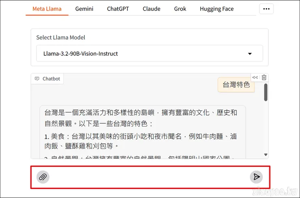300x198 pixels.
Task: Select the ChatGPT tab
Action: [x=118, y=9]
